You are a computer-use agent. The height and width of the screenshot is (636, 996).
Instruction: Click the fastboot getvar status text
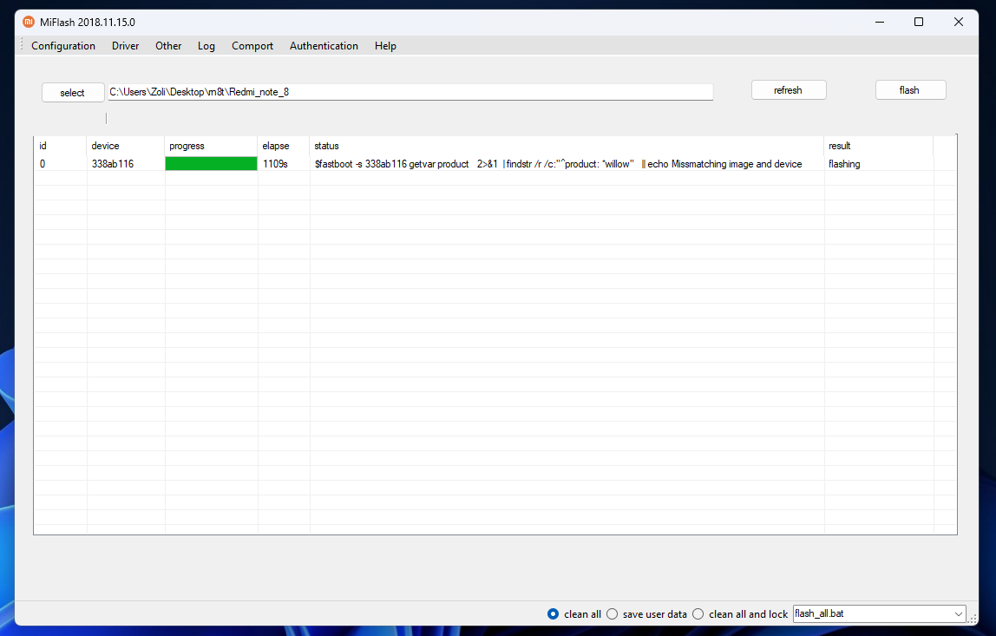coord(559,164)
